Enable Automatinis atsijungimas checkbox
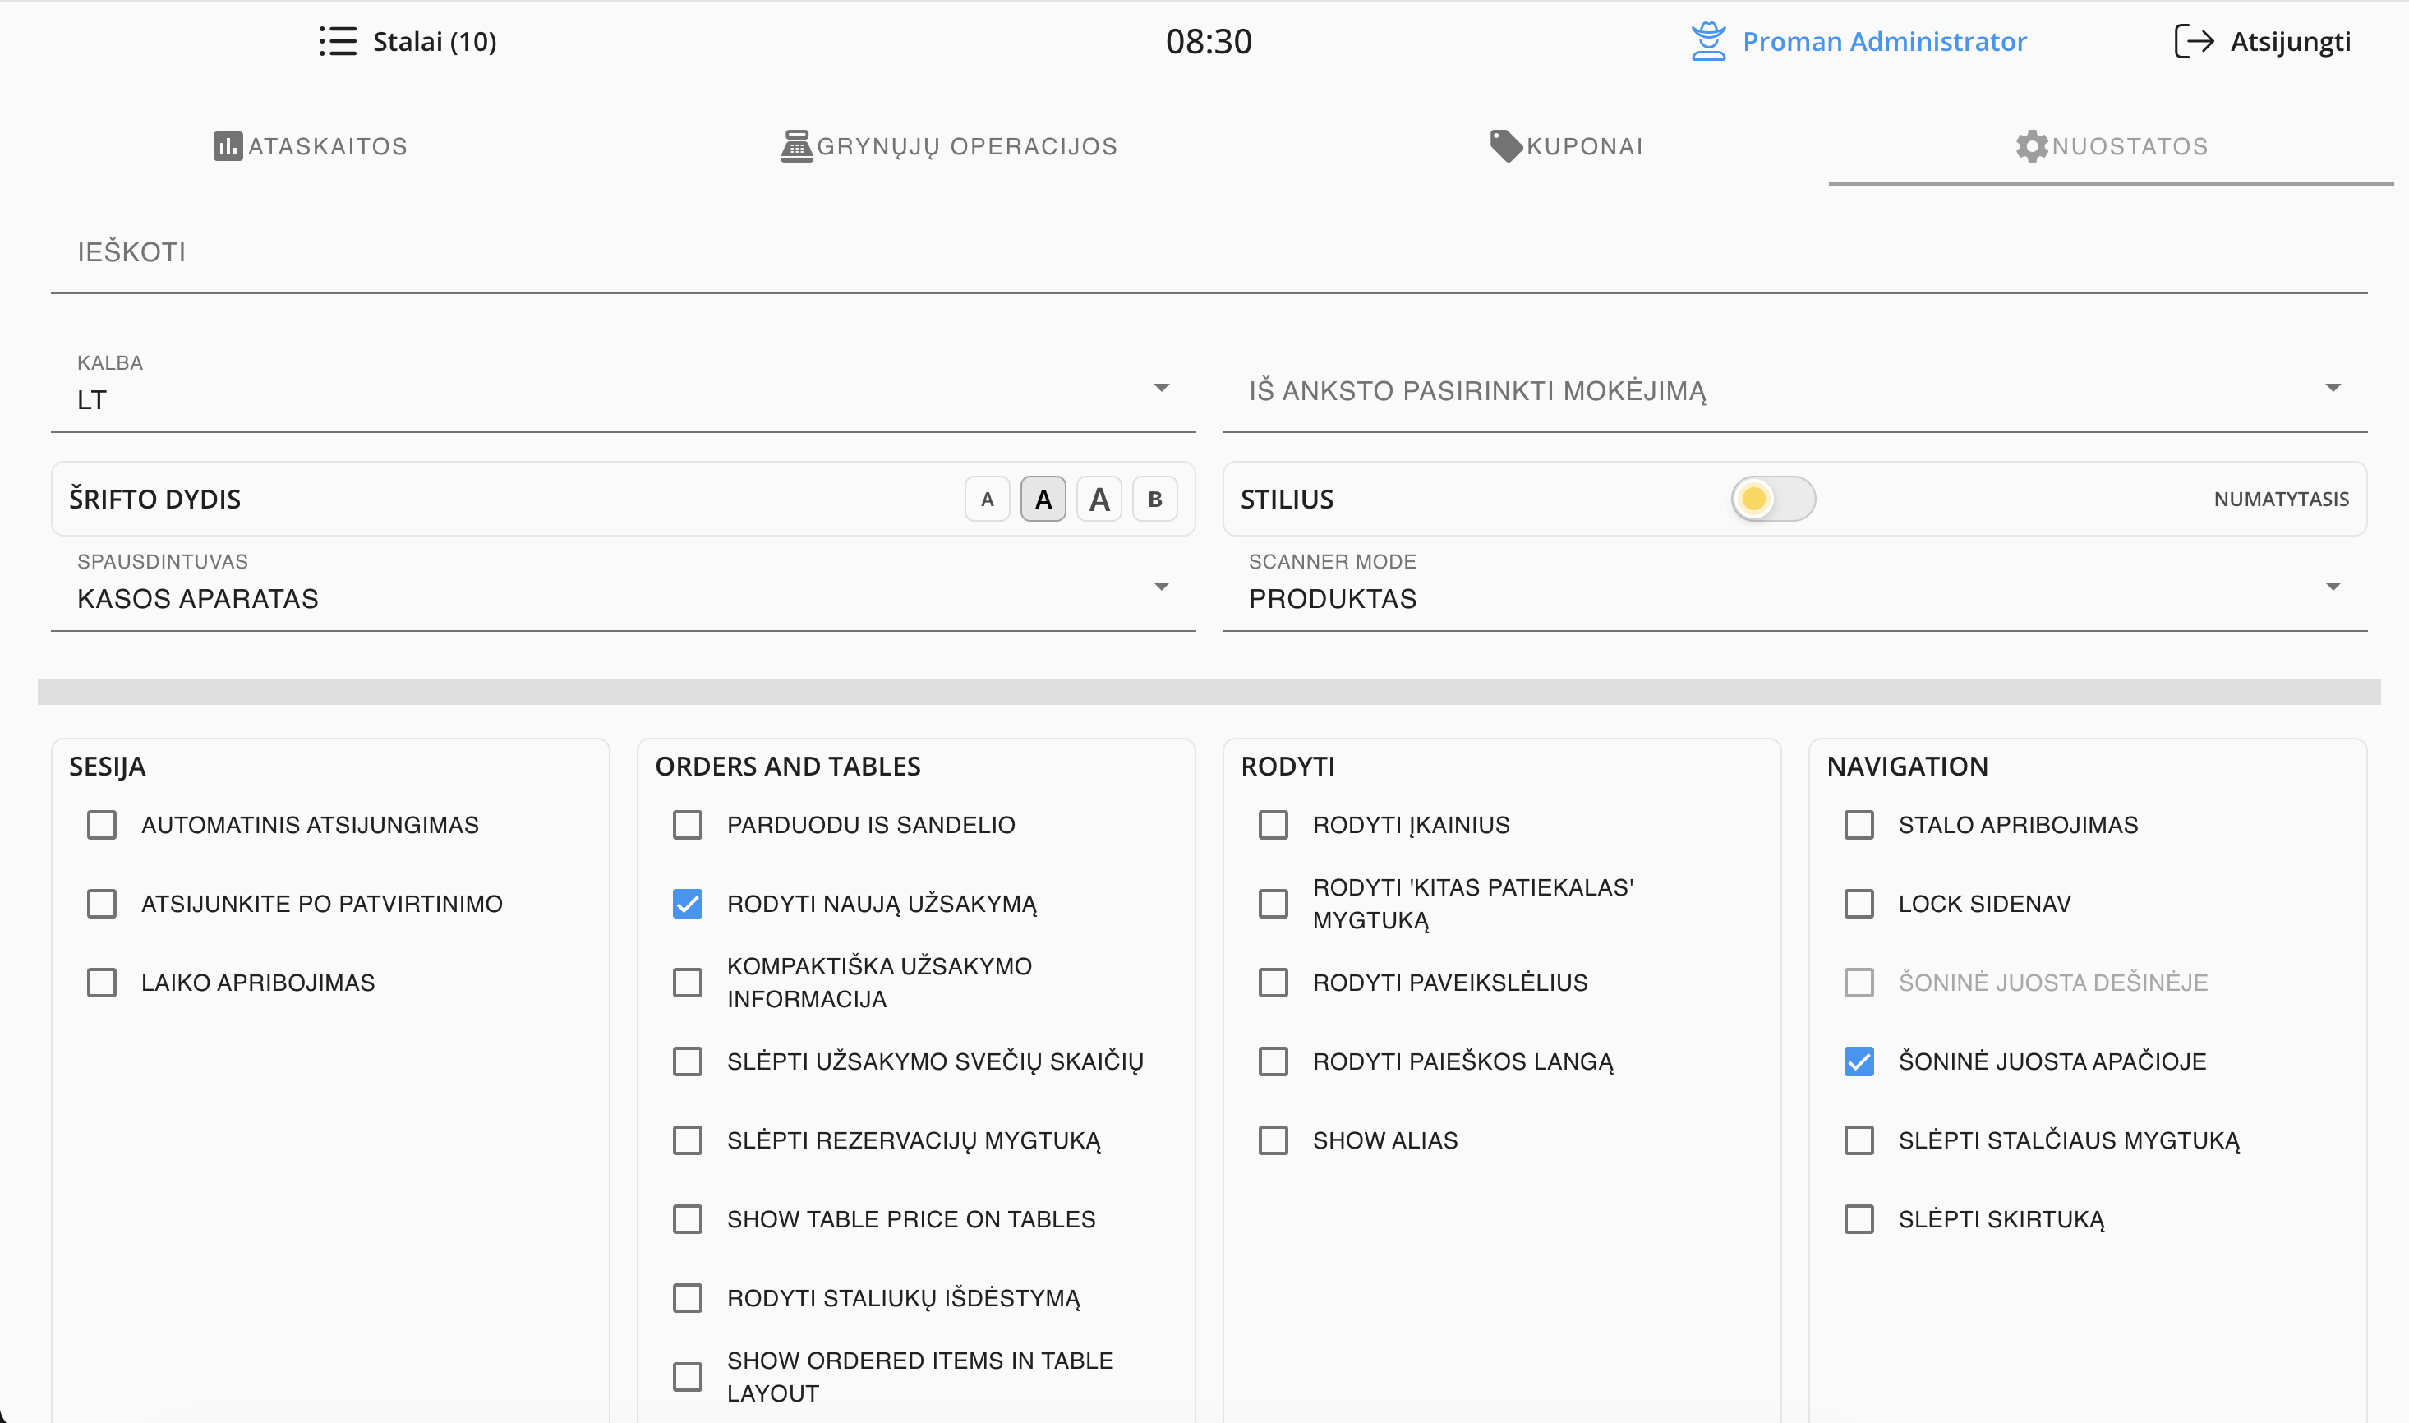The height and width of the screenshot is (1423, 2409). click(x=102, y=825)
